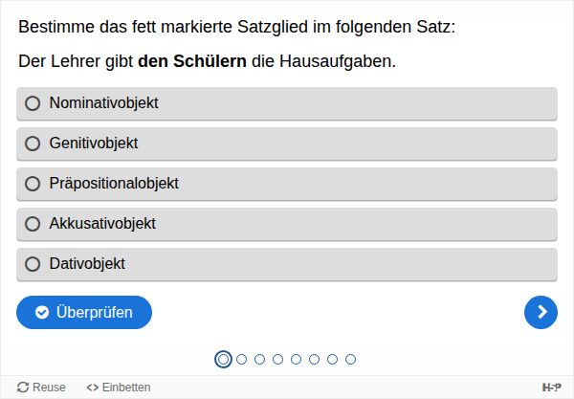The height and width of the screenshot is (399, 574).
Task: Jump to question 3 progress dot
Action: [x=259, y=359]
